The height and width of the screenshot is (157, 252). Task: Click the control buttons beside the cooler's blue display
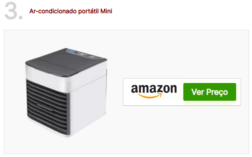(x=87, y=55)
